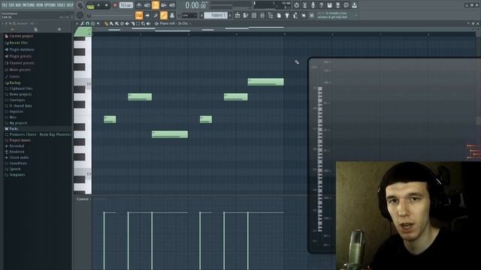Viewport: 481px width, 270px height.
Task: Click the save project floppy icon
Action: click(329, 5)
